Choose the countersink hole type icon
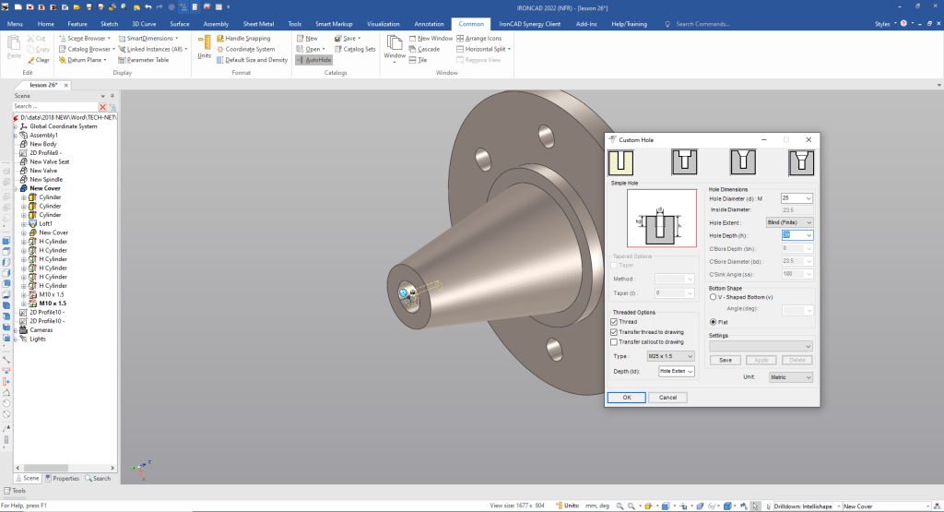The image size is (944, 512). click(742, 162)
